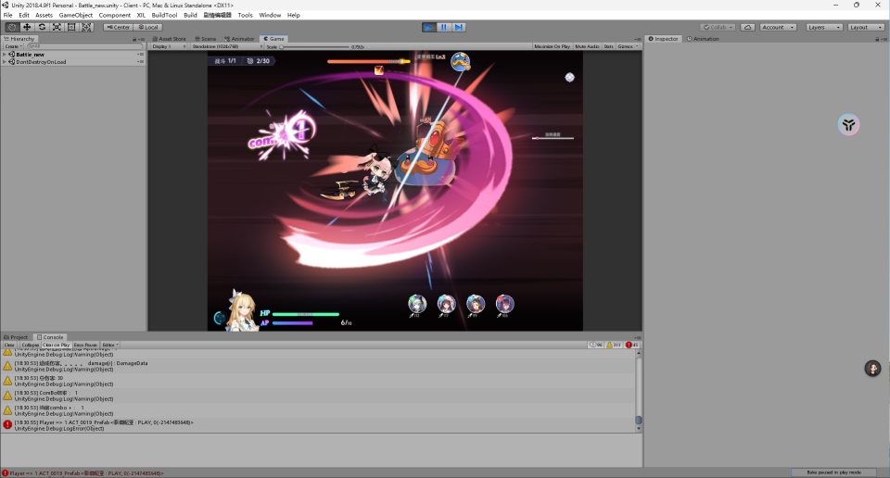The height and width of the screenshot is (478, 890).
Task: Switch to the Animation tab
Action: (703, 39)
